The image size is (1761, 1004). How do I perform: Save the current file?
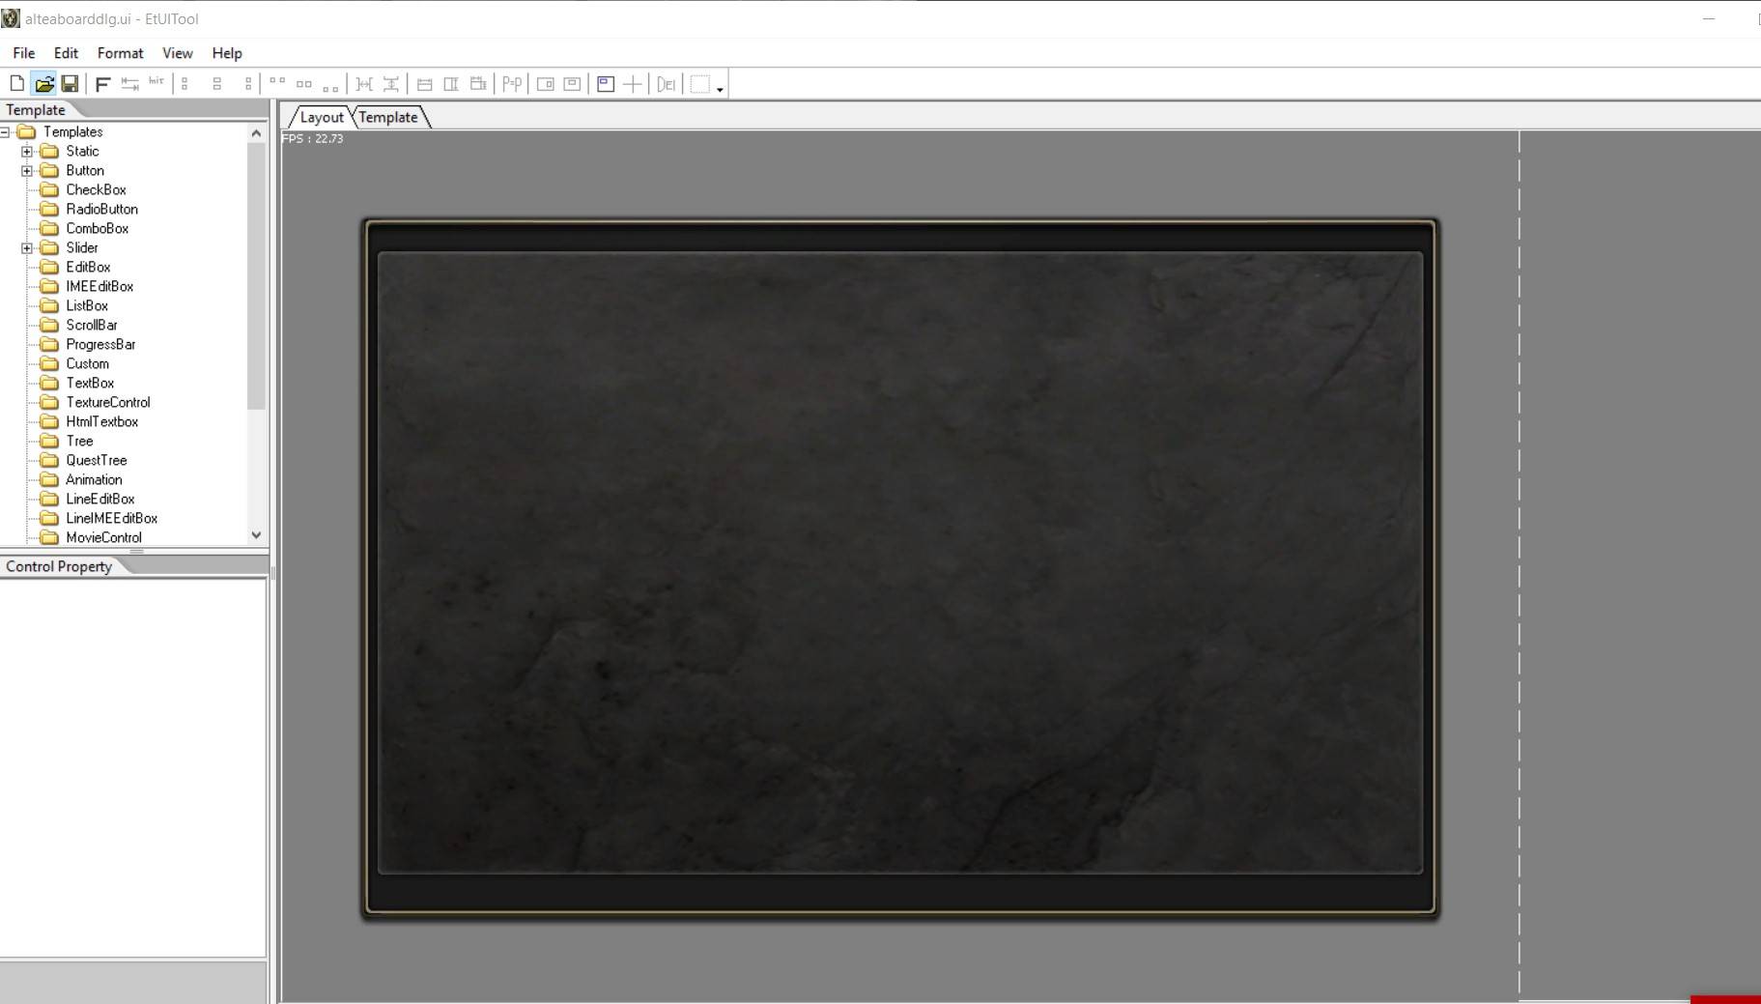click(x=70, y=84)
